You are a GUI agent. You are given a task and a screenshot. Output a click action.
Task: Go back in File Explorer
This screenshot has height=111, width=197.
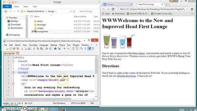point(6,11)
